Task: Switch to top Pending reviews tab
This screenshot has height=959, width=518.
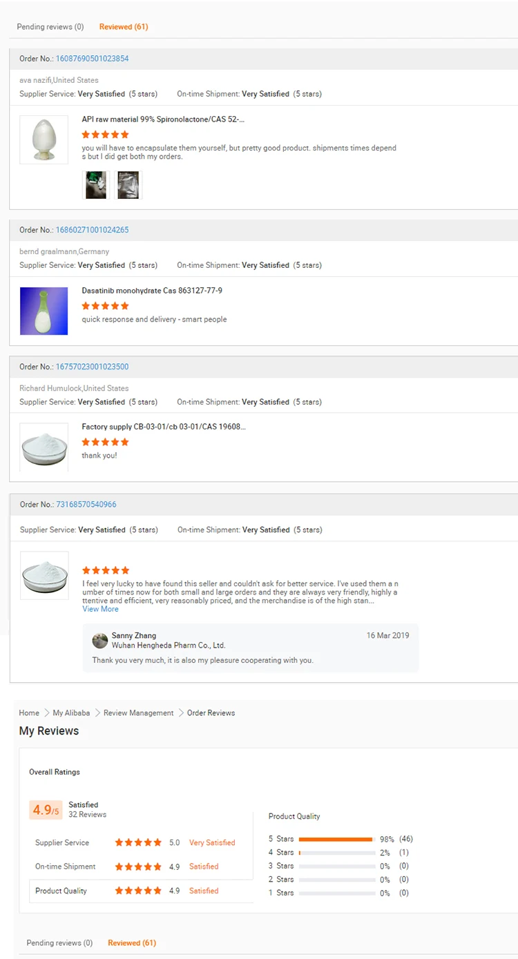Action: [x=50, y=27]
